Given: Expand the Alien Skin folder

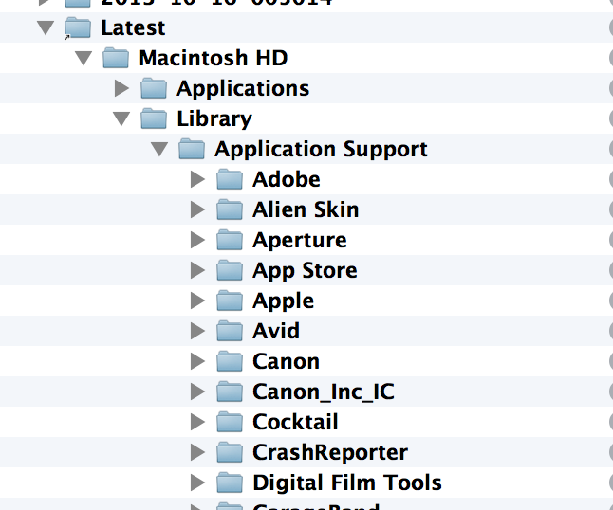Looking at the screenshot, I should [197, 209].
